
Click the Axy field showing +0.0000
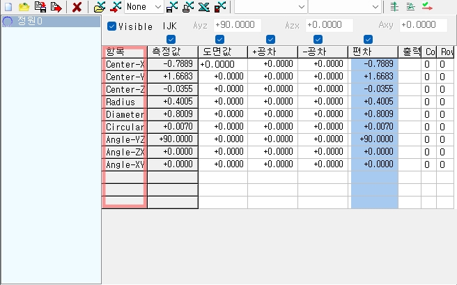(423, 25)
